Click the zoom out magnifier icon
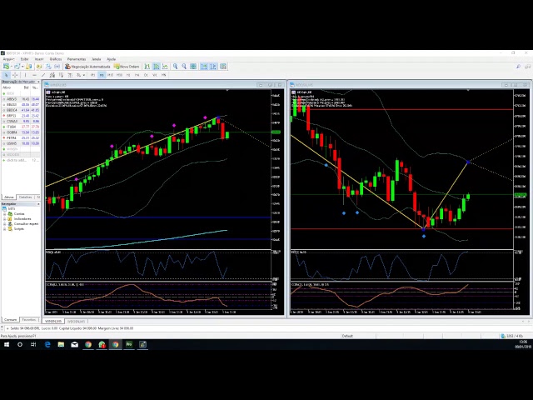Viewport: 533px width, 400px height. point(184,67)
